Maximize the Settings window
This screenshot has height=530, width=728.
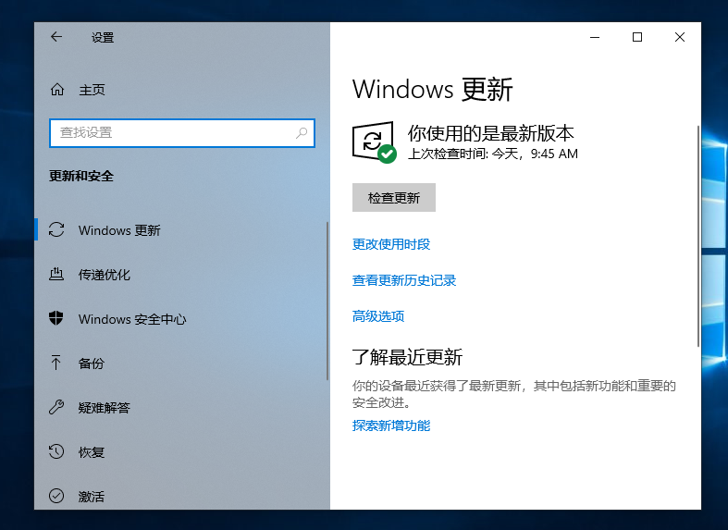[637, 37]
